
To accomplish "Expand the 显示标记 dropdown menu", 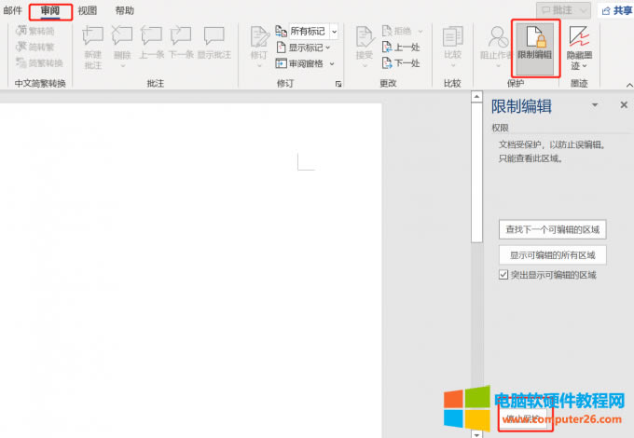I will [x=328, y=48].
